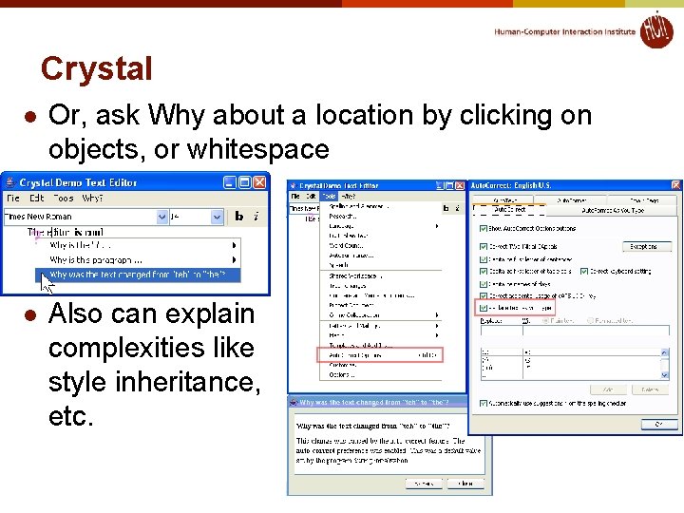The height and width of the screenshot is (513, 684).
Task: Toggle automatically use spelling checker suggestions checkbox
Action: click(484, 404)
